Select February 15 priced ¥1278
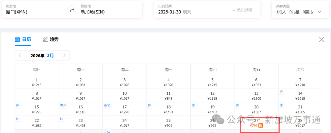The image size is (331, 133). [37, 109]
